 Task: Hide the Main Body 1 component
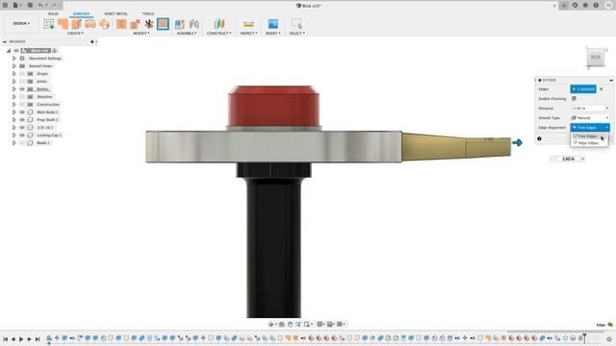(22, 112)
